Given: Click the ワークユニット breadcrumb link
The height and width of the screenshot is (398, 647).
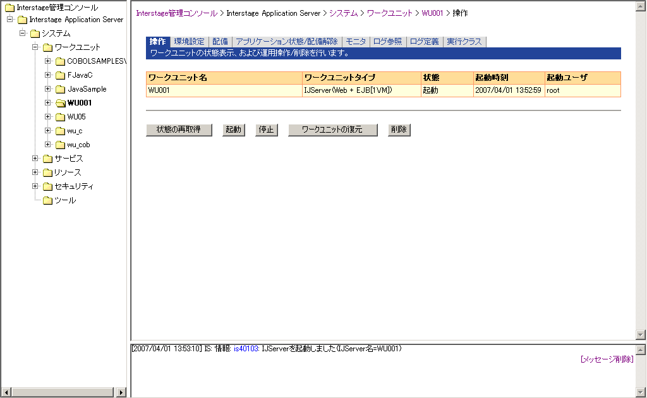Looking at the screenshot, I should [389, 13].
